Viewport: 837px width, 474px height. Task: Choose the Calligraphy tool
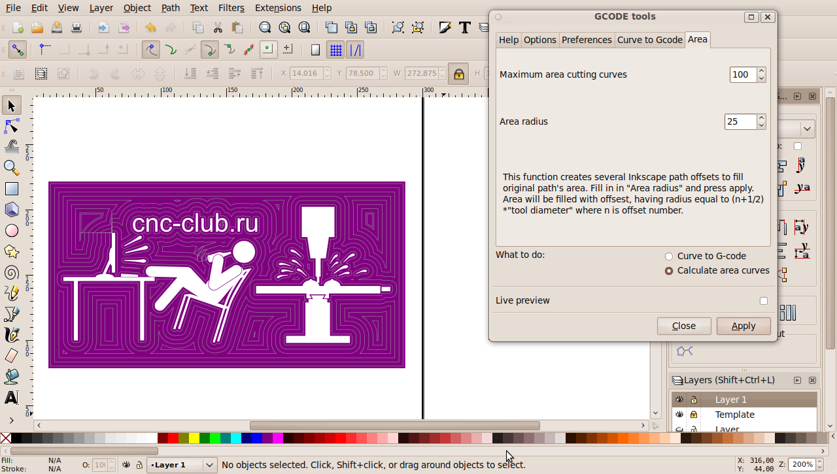pos(12,335)
